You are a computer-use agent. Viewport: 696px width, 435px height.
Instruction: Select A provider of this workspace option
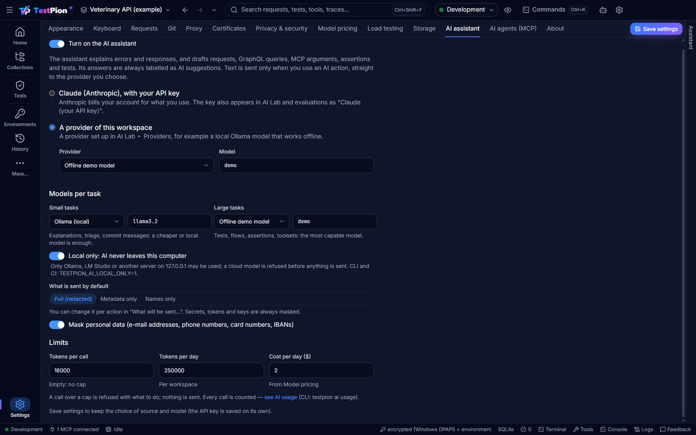pos(52,128)
